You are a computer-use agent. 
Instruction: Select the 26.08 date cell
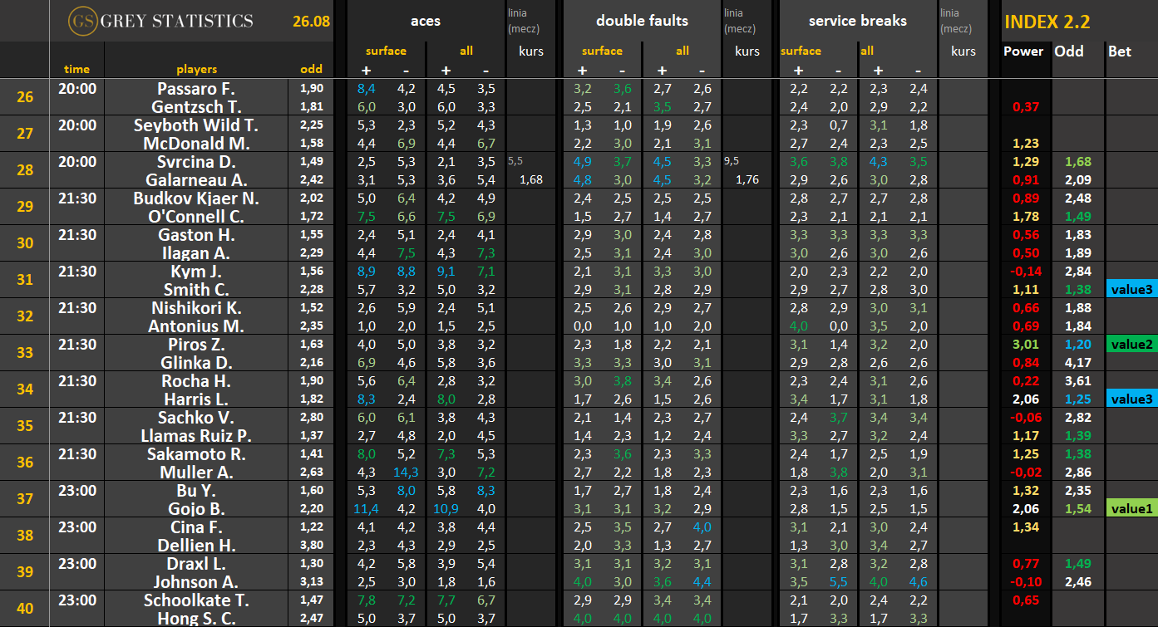point(310,21)
